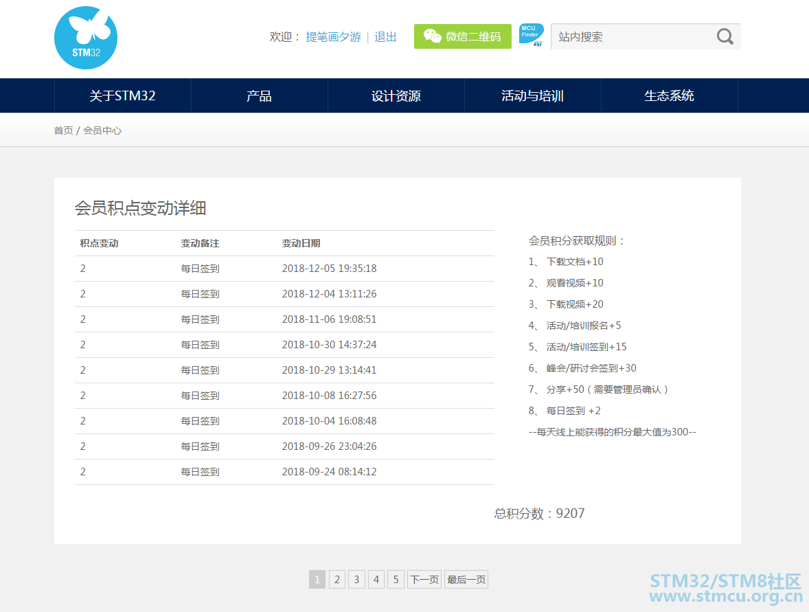Viewport: 809px width, 612px height.
Task: Select pagination page 1
Action: pyautogui.click(x=317, y=580)
